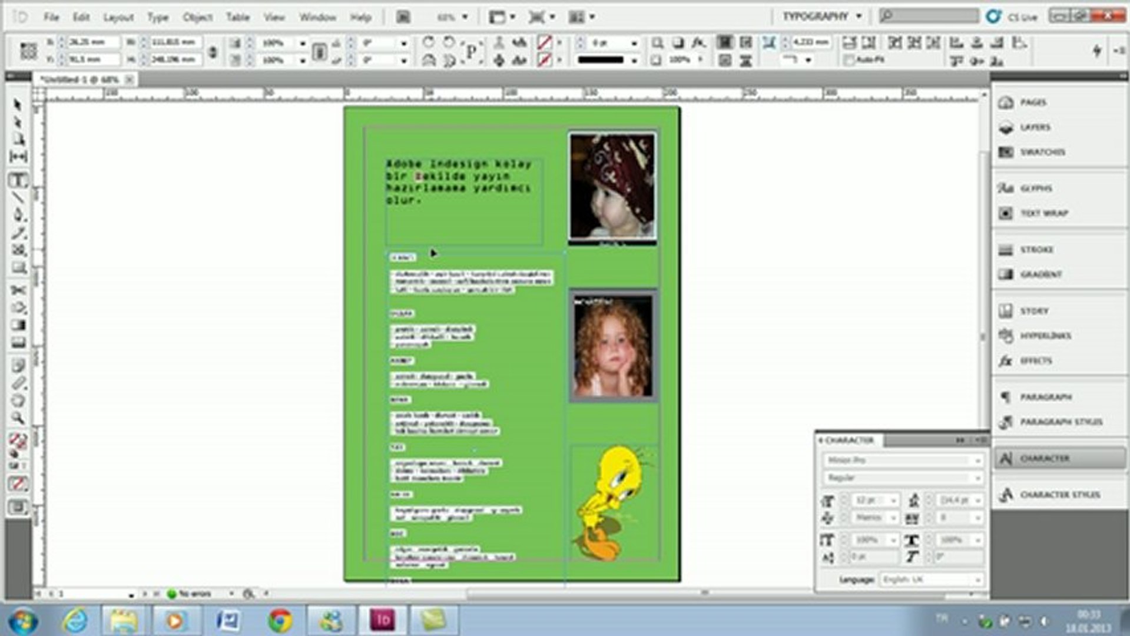1130x636 pixels.
Task: Toggle constrain proportions for width and height
Action: pos(213,51)
